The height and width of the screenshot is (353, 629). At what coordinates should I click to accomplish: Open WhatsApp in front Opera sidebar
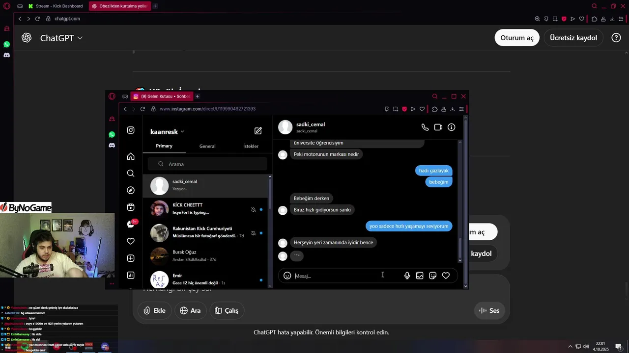[x=112, y=134]
